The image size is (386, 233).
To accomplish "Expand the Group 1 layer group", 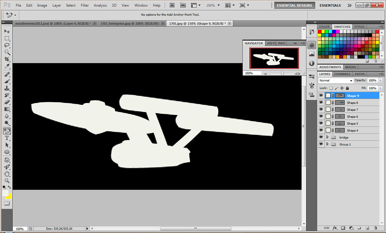I will 327,144.
